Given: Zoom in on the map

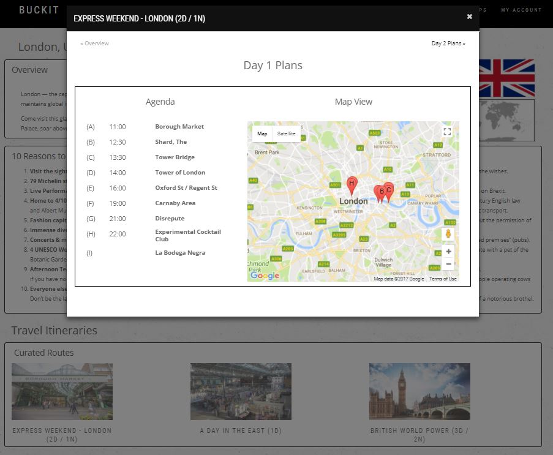Looking at the screenshot, I should [448, 252].
